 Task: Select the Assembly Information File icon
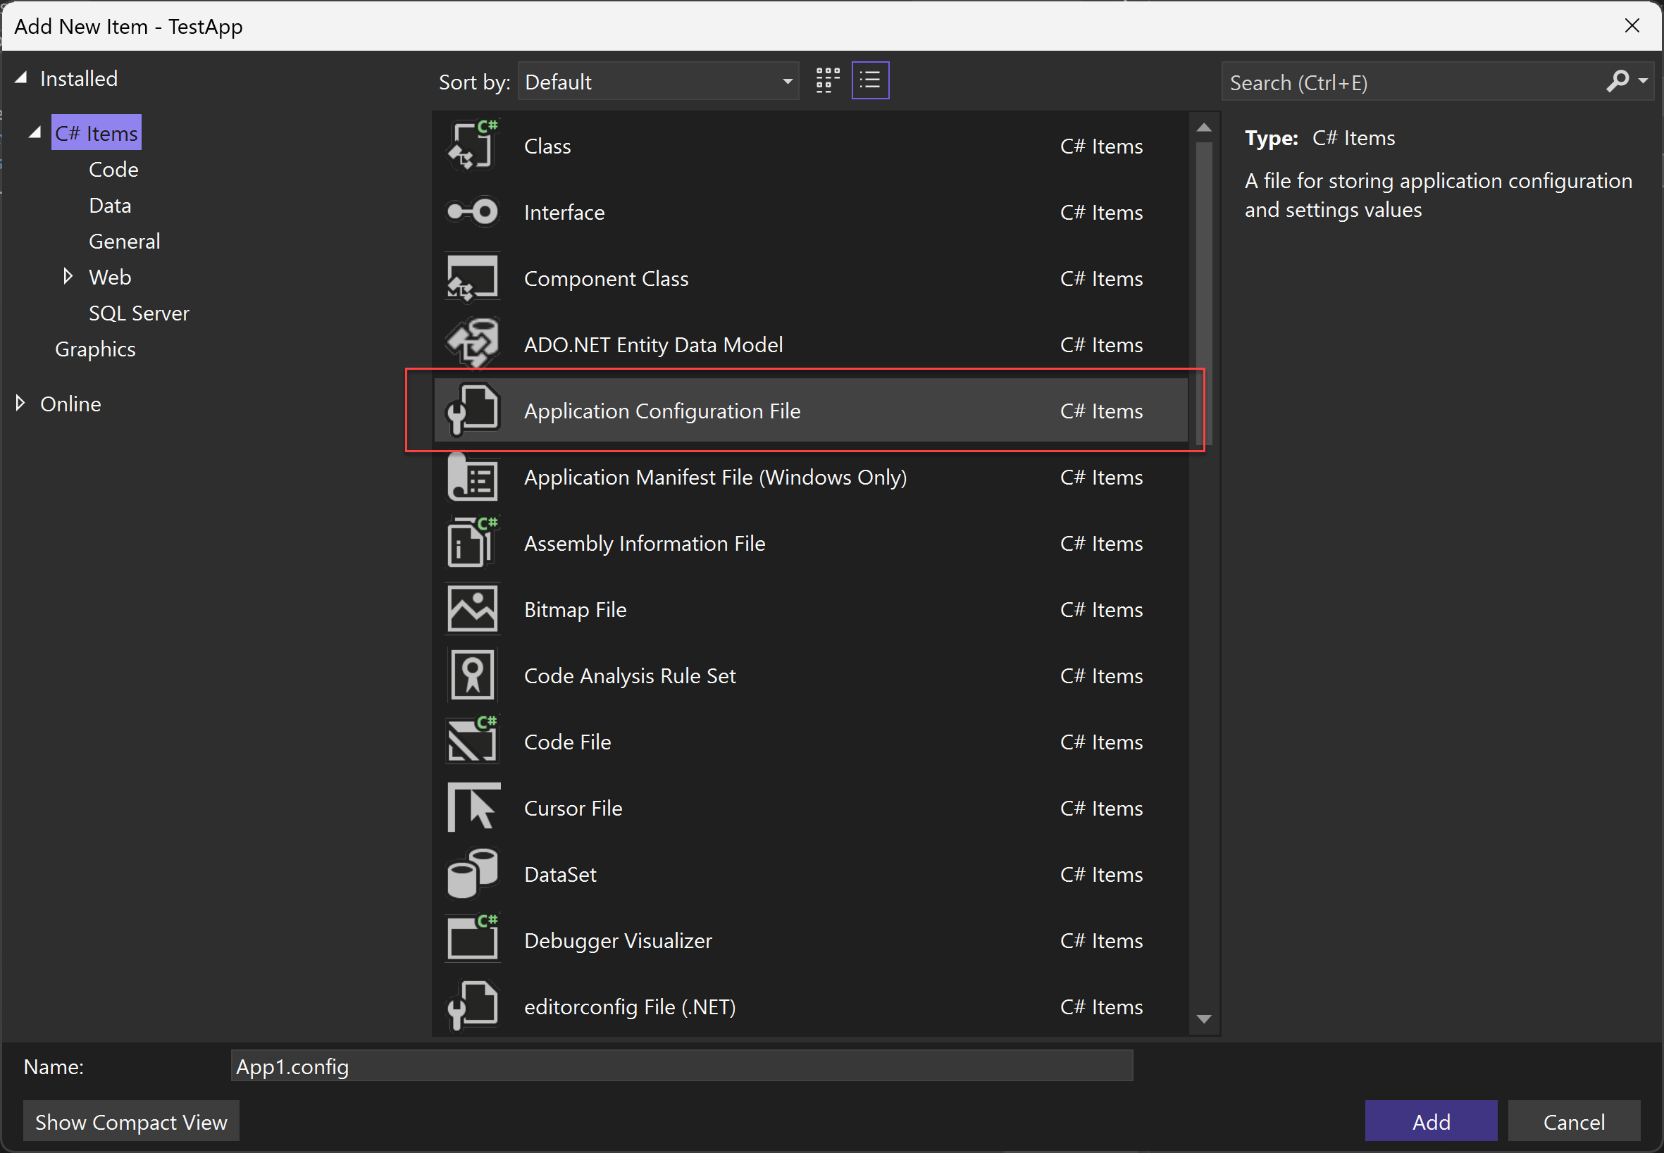(473, 544)
